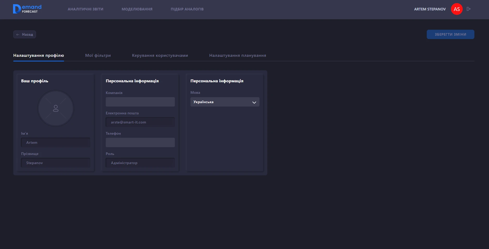Click the Ім'я field with Artem

pos(56,142)
